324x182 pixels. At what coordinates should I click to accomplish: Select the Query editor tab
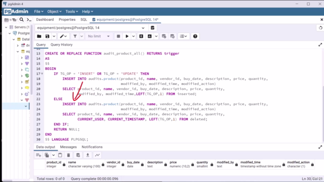point(40,45)
